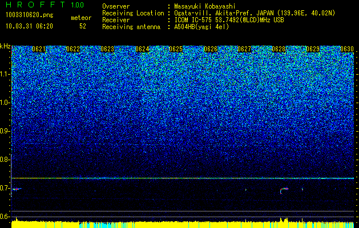Click the small echo dot near 0627
This screenshot has height=228, width=359.
[x=246, y=190]
